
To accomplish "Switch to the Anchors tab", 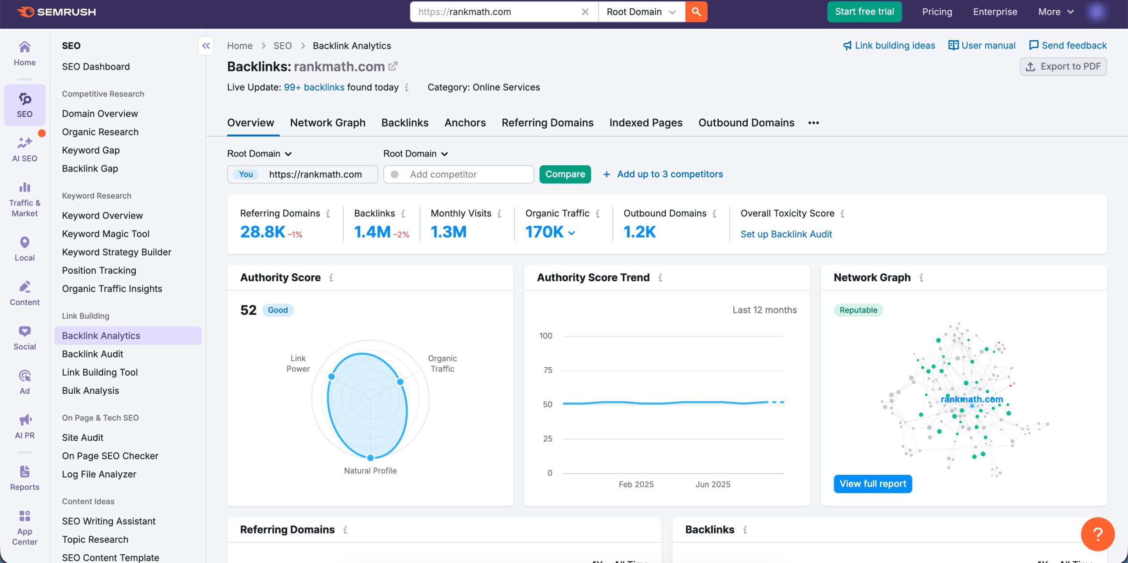I will point(465,123).
